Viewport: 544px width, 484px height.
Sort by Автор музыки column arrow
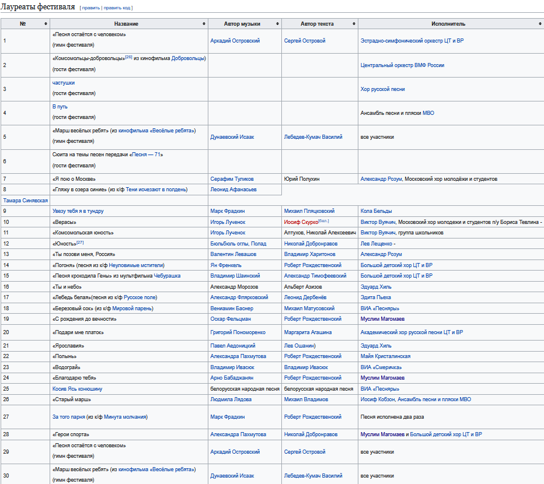click(277, 23)
